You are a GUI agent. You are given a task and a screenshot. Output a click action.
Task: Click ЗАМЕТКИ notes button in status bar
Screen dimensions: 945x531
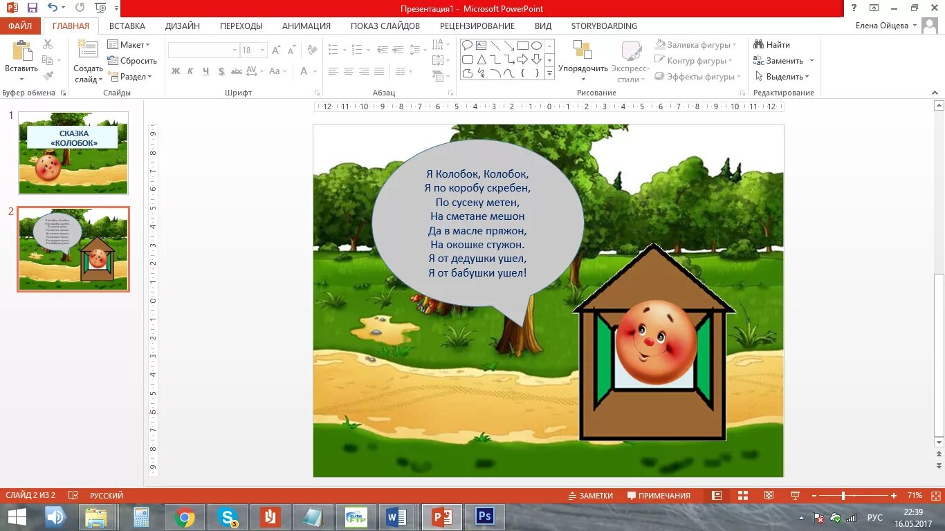click(x=591, y=496)
